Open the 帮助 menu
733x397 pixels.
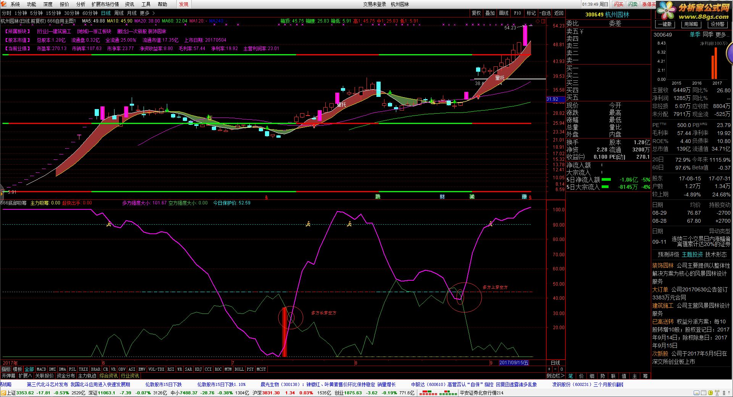click(162, 4)
